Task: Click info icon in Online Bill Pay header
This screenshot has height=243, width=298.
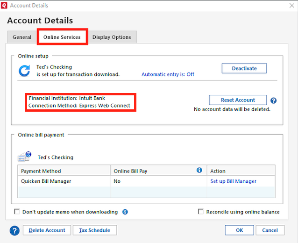Action: click(199, 170)
